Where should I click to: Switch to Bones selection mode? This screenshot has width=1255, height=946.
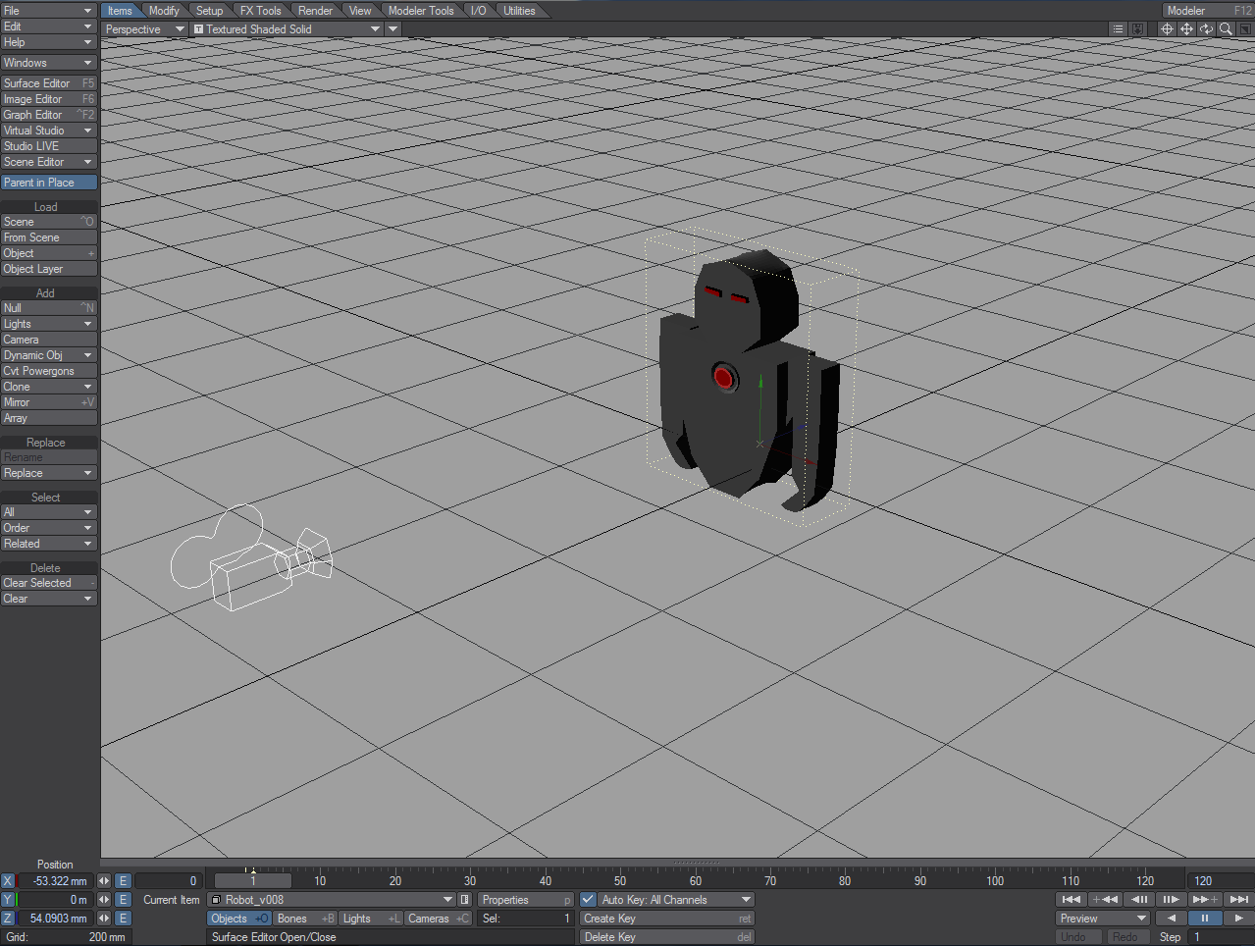point(305,919)
